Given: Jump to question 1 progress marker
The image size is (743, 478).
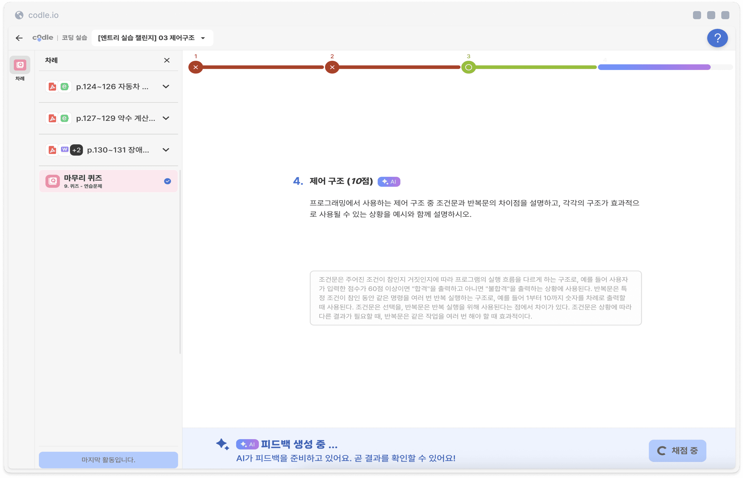Looking at the screenshot, I should click(195, 67).
